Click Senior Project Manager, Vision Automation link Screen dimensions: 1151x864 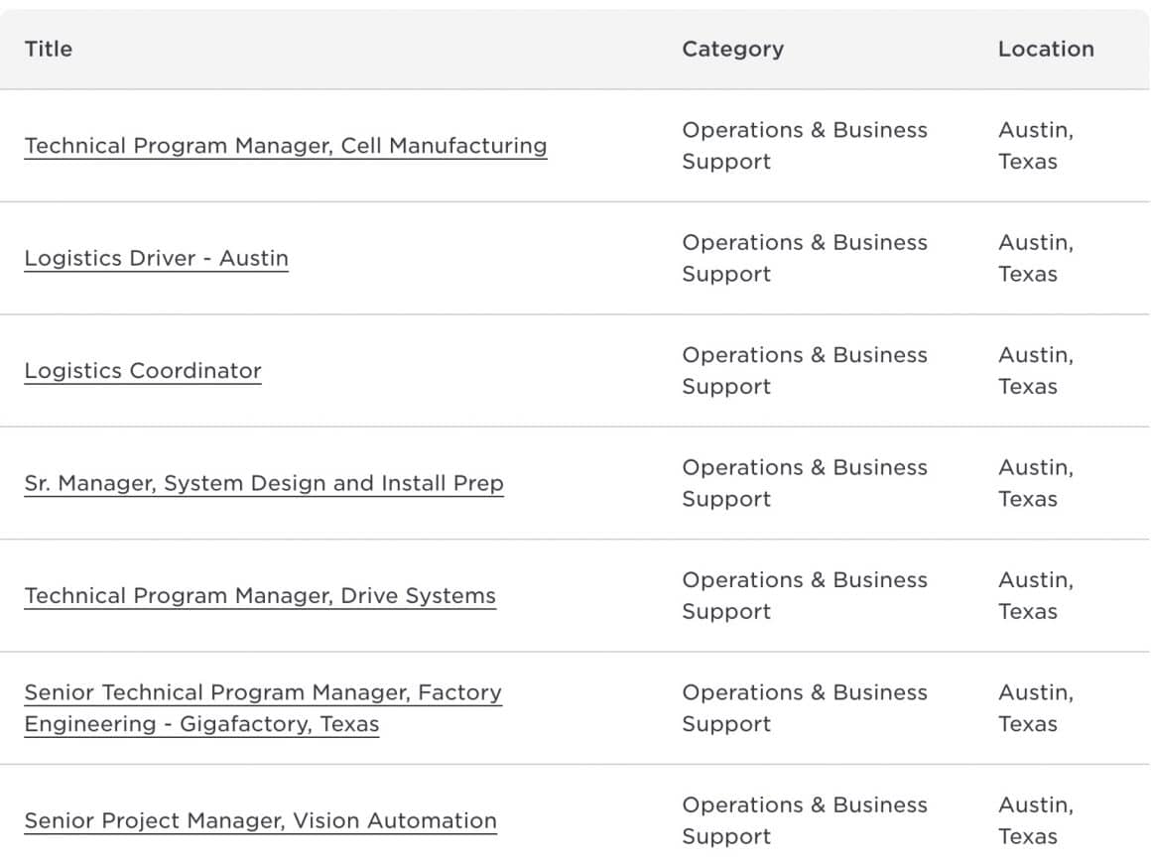tap(260, 821)
